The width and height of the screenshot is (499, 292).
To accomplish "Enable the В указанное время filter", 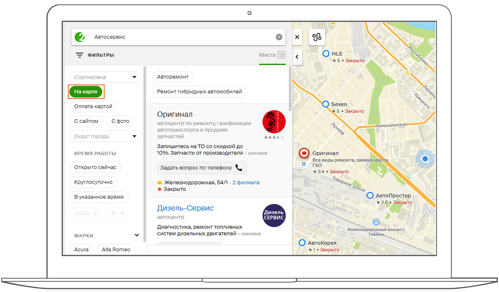I will [99, 197].
